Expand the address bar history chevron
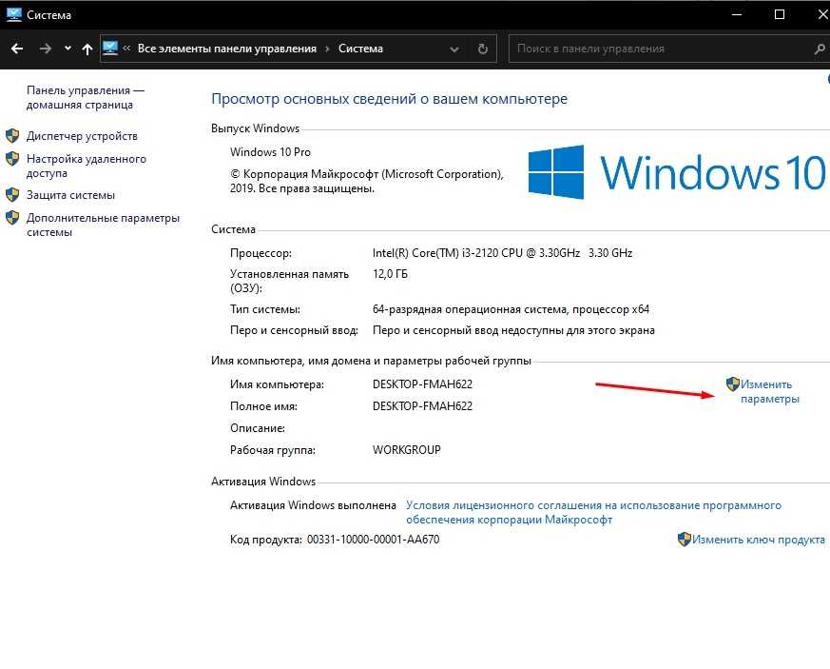830x669 pixels. [x=454, y=49]
